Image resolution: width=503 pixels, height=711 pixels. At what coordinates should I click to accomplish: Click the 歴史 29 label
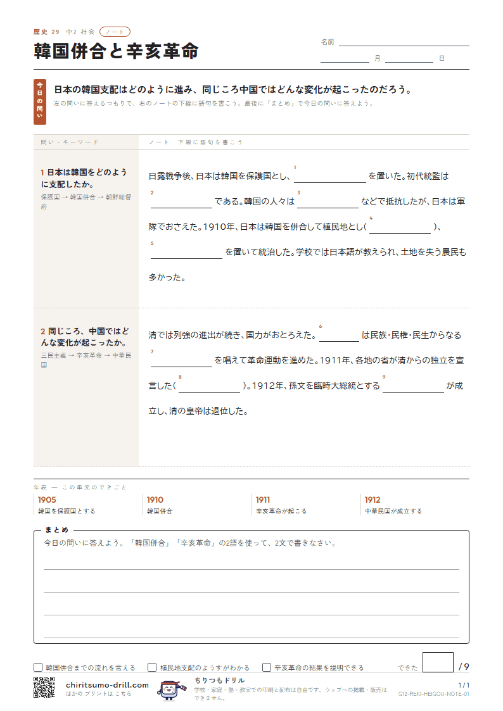46,32
